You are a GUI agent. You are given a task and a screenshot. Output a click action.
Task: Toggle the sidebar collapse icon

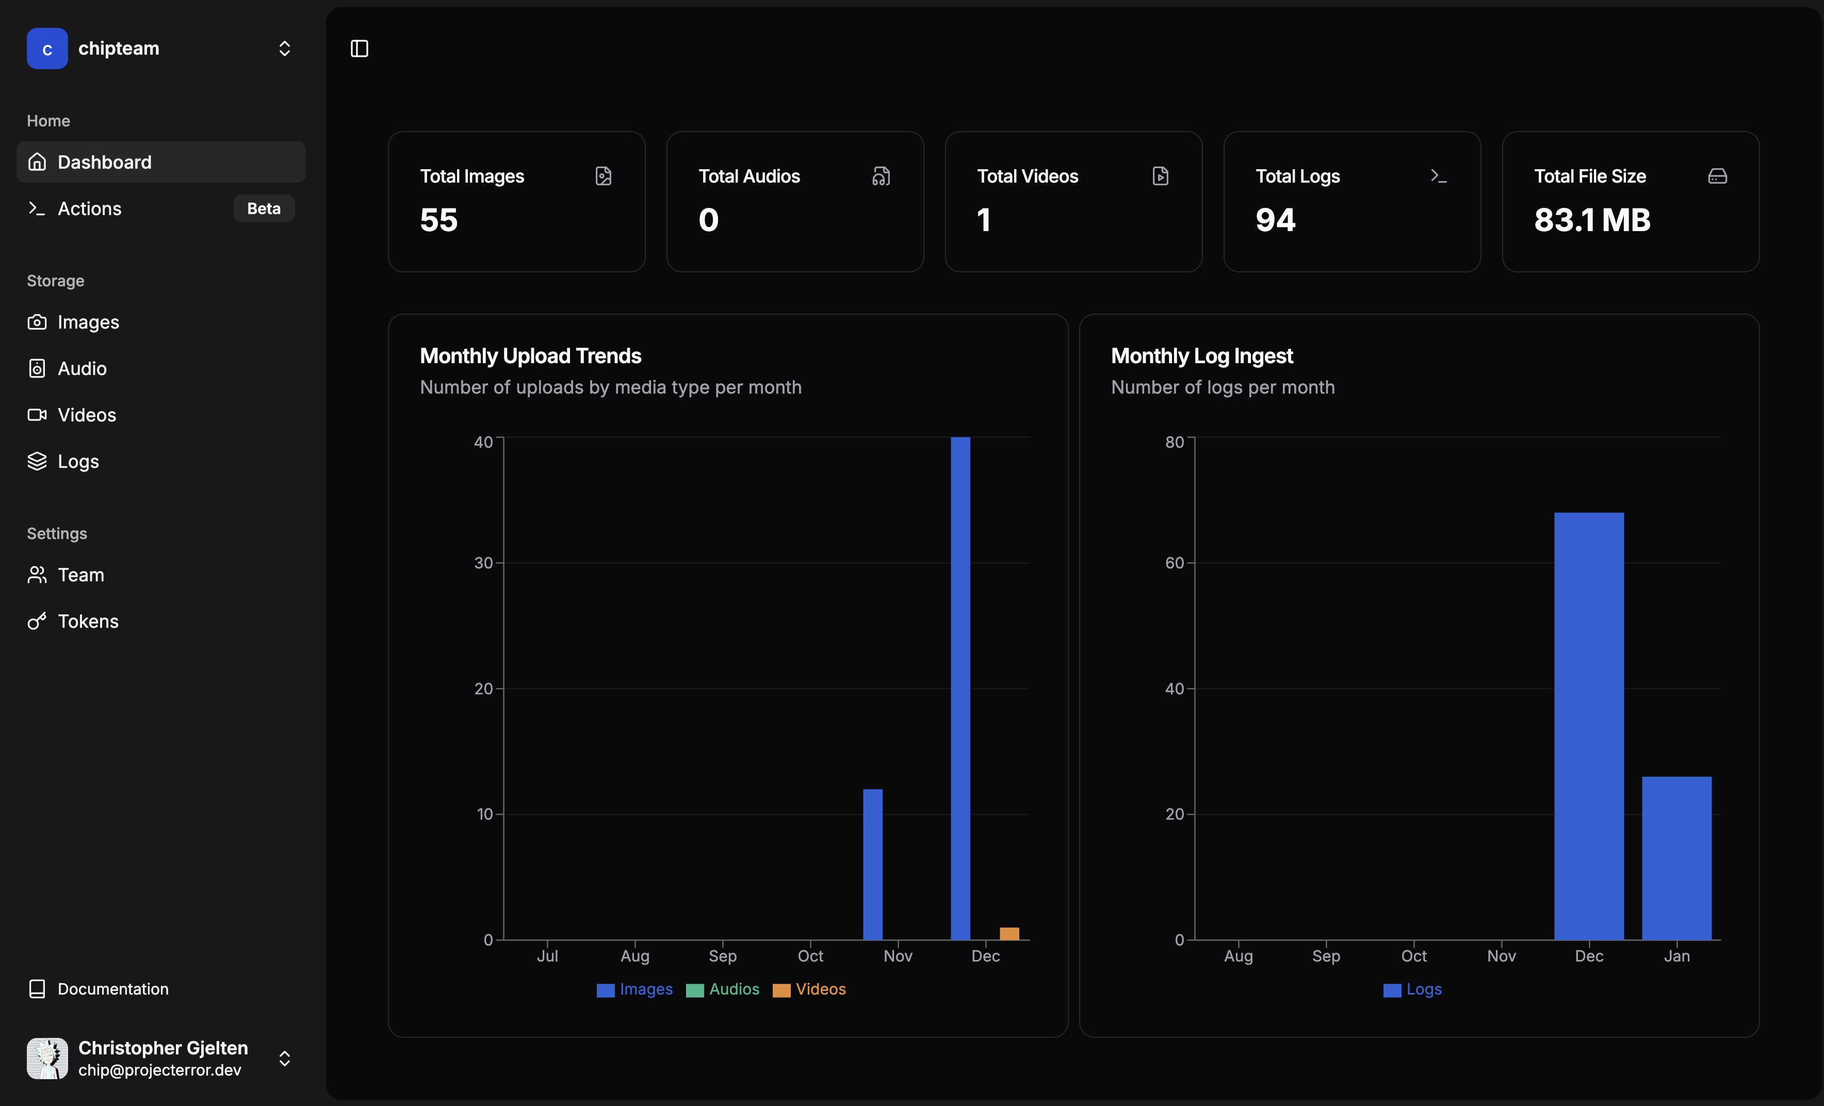click(x=359, y=49)
